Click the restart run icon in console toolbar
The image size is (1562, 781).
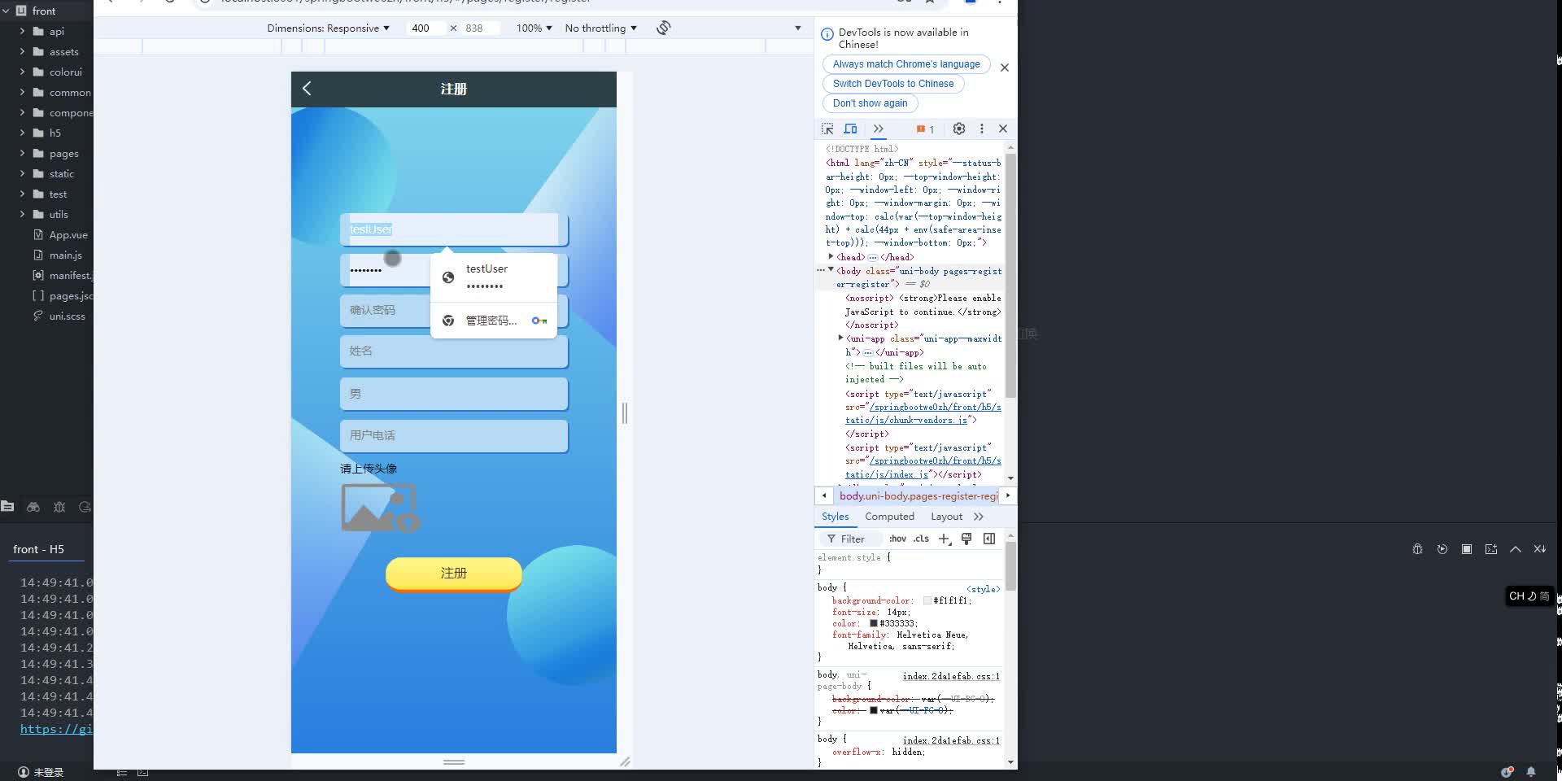coord(1442,549)
